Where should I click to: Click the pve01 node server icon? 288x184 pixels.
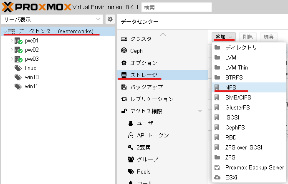(18, 41)
